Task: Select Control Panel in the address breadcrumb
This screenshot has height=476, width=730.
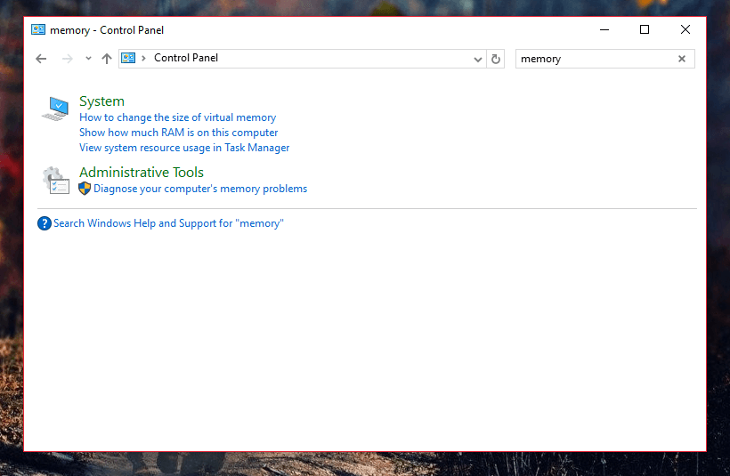Action: point(186,58)
